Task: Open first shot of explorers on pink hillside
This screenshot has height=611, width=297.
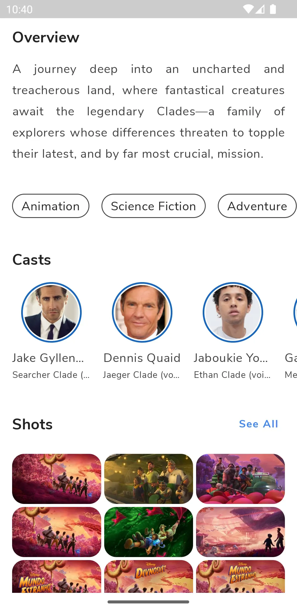Action: (57, 479)
